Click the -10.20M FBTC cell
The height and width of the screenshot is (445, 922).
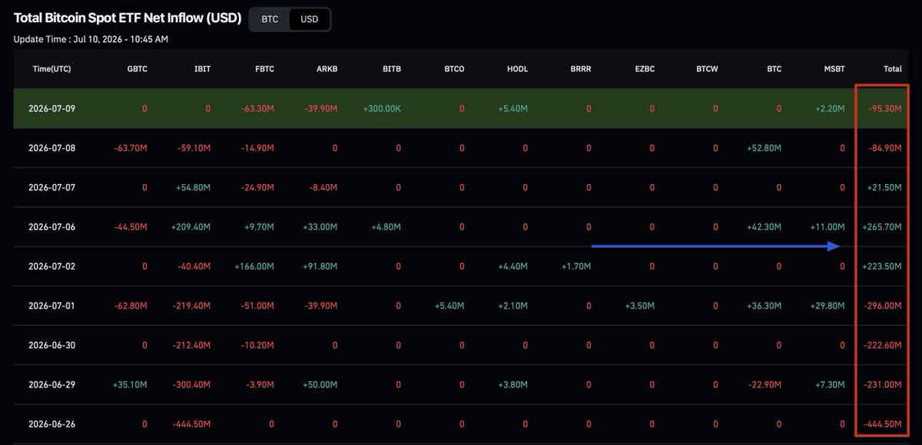click(x=257, y=346)
